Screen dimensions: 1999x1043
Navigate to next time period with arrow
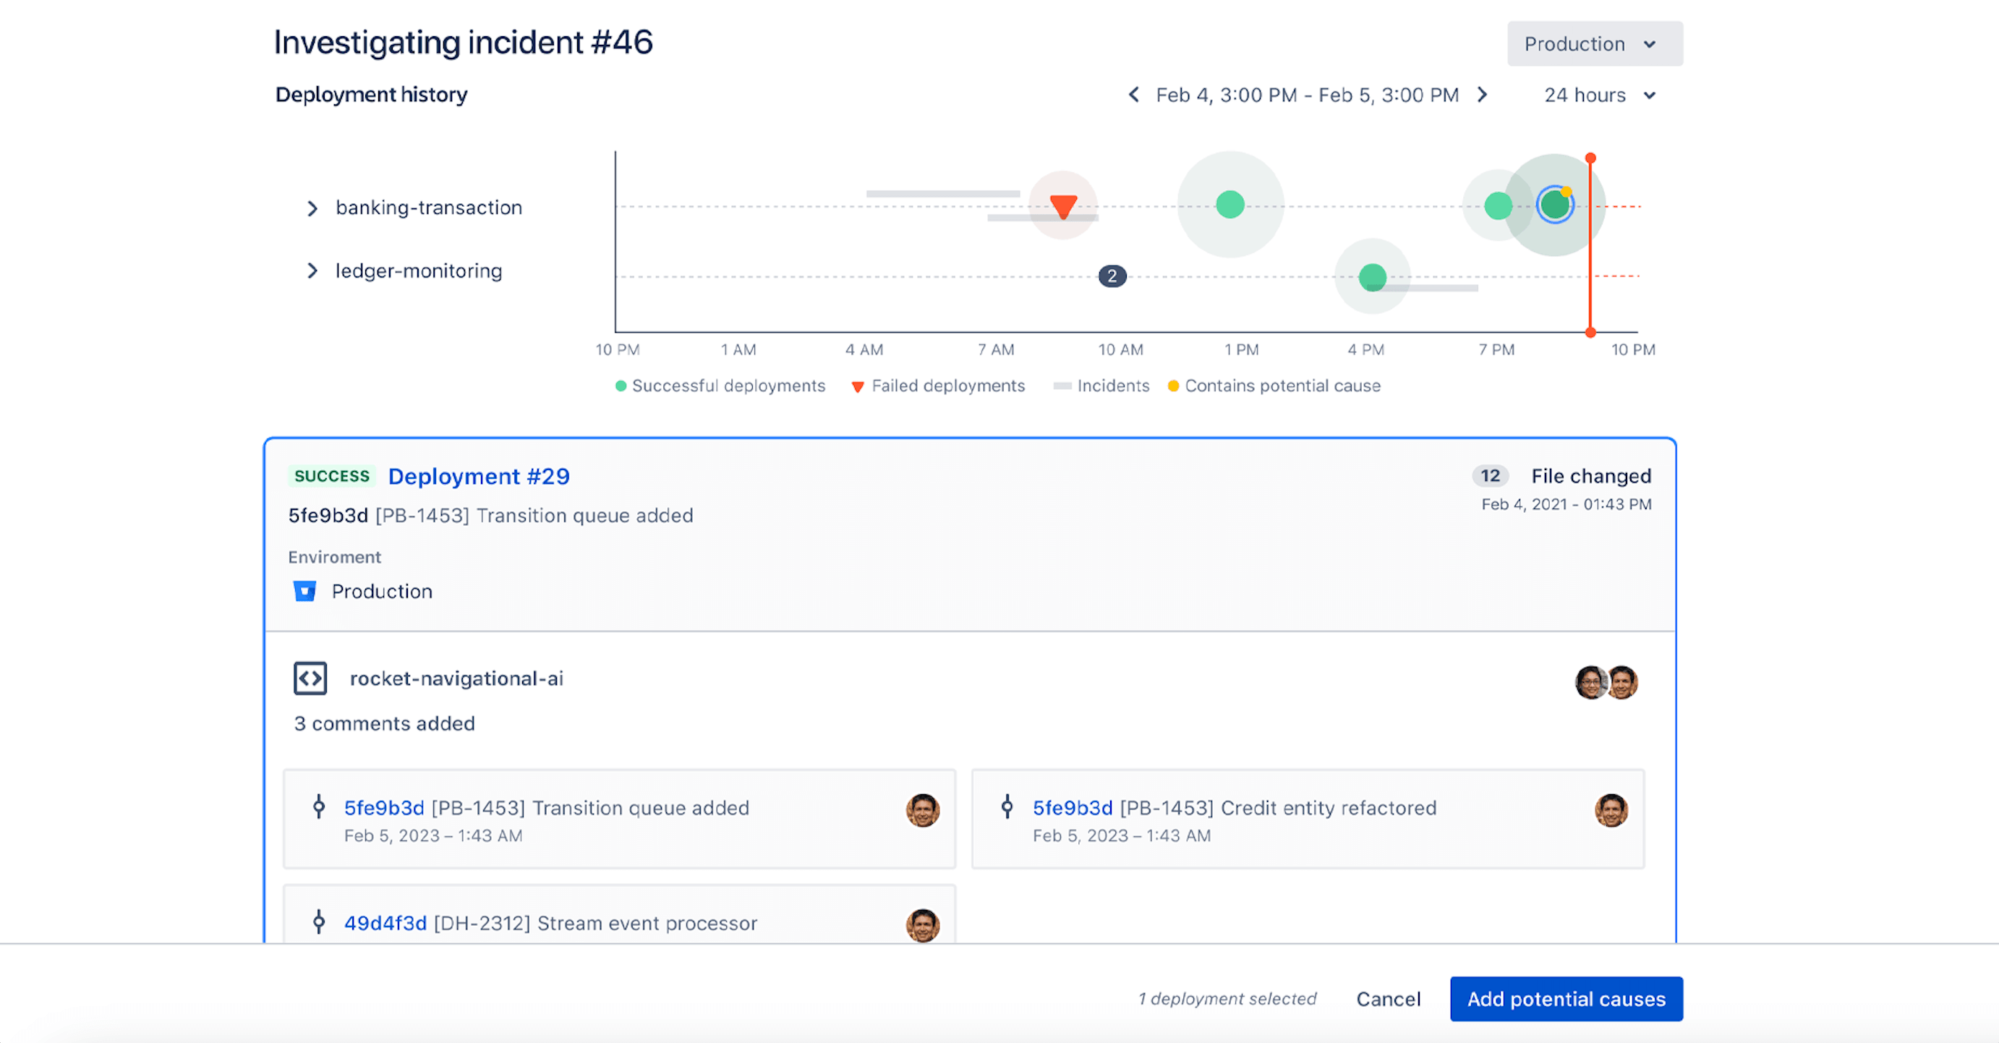1488,94
